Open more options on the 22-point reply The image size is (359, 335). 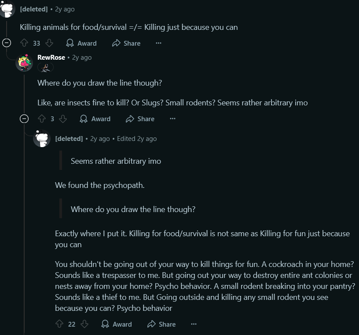click(194, 324)
